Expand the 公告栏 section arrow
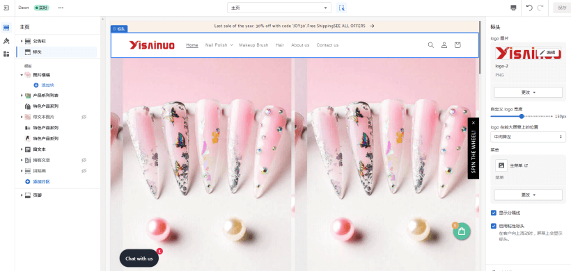The width and height of the screenshot is (571, 271). pos(22,41)
